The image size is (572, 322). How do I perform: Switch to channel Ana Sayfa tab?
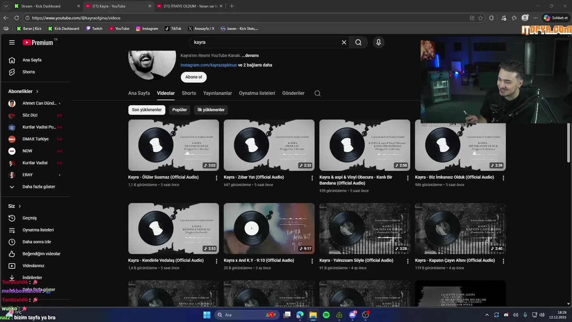(x=139, y=93)
